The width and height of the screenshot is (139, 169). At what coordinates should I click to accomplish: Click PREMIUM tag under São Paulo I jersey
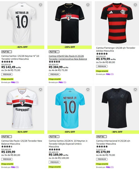tap(7, 159)
